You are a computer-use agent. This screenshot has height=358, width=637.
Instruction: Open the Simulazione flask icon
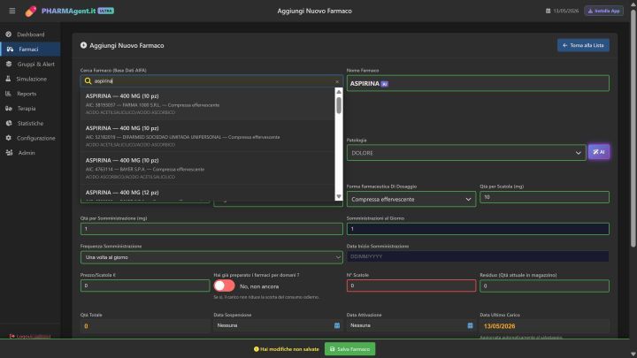point(9,79)
